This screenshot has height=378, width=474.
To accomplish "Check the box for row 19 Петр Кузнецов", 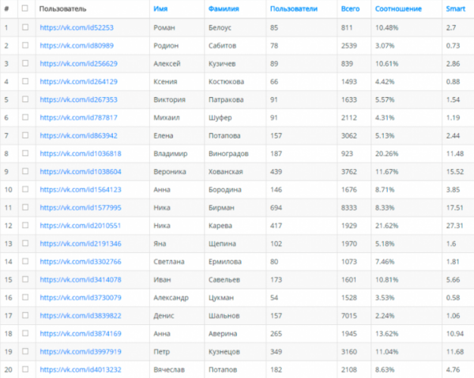I will point(25,351).
